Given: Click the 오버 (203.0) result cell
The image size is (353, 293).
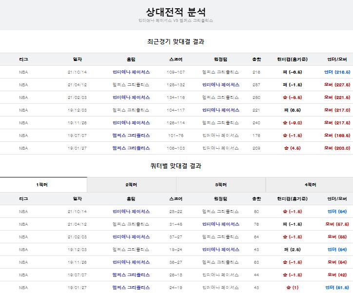Looking at the screenshot, I should pyautogui.click(x=337, y=148).
